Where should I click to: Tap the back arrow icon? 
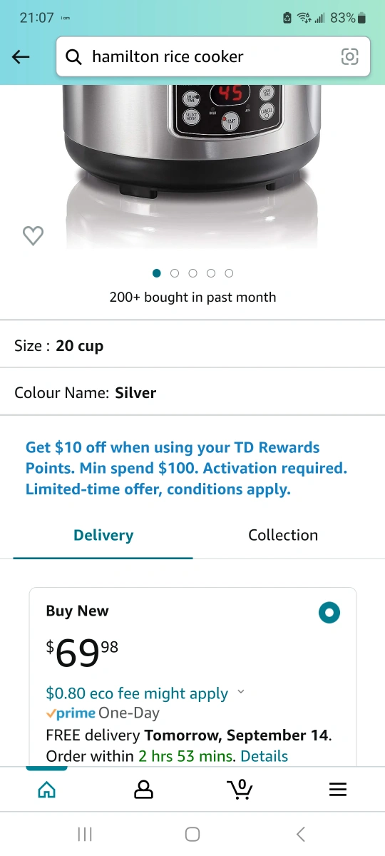(21, 57)
